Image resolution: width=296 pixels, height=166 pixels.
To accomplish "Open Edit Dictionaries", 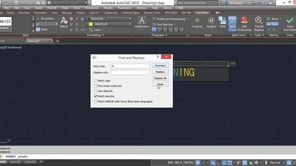I will [x=245, y=24].
